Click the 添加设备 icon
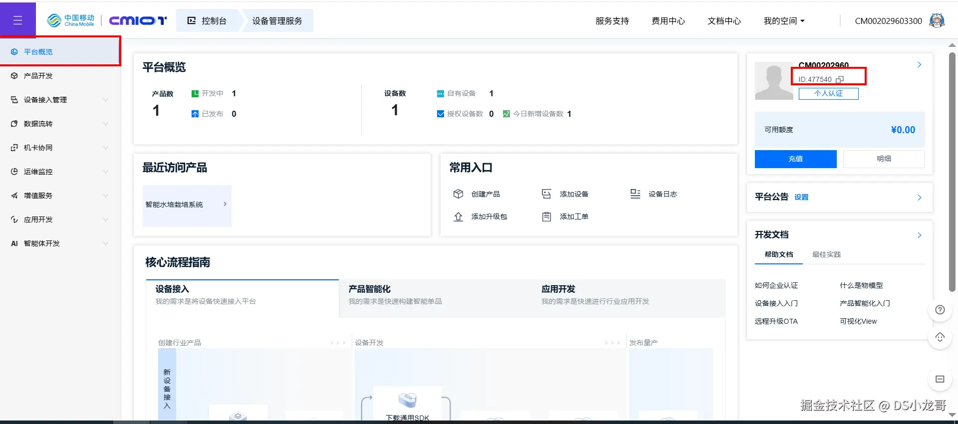 point(546,194)
